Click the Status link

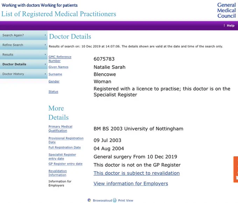point(53,92)
